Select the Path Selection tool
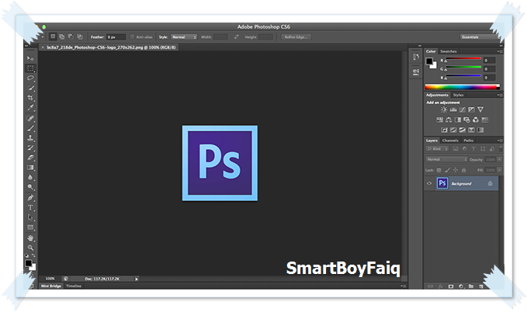The image size is (527, 312). 30,217
